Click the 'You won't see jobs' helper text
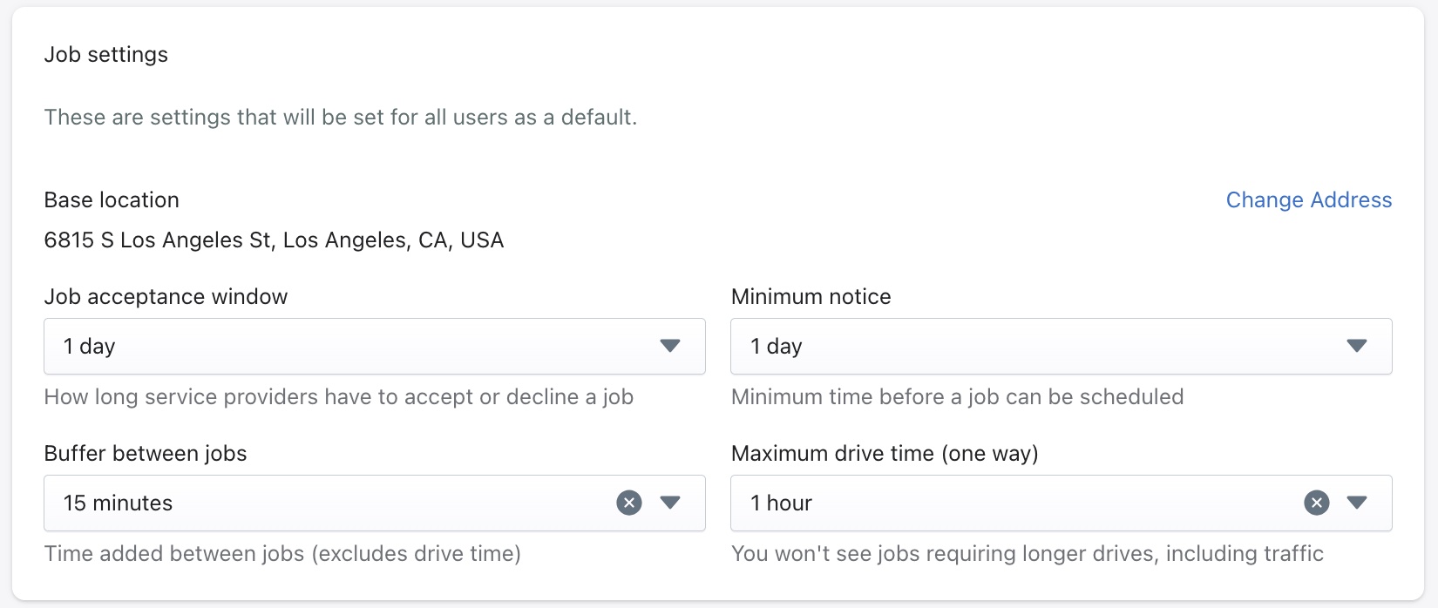 [x=1027, y=554]
